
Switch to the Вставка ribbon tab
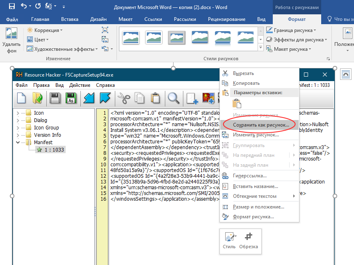pos(70,19)
